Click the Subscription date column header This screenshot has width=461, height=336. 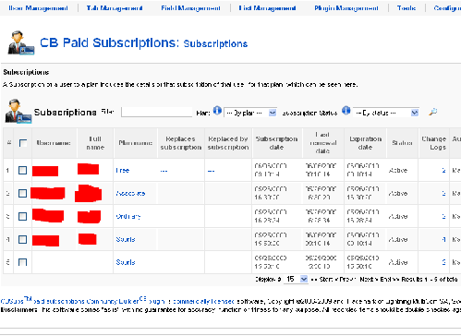coord(276,143)
